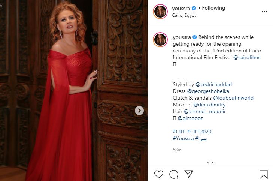Save the post with the bookmark icon
The image size is (273, 181).
264,174
